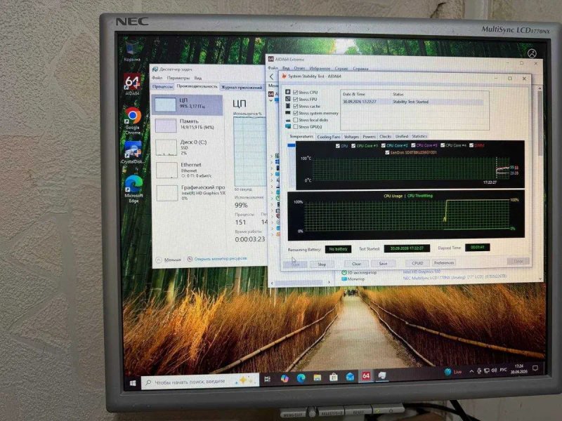Open Microsoft Edge from the taskbar
This screenshot has width=562, height=421.
tap(301, 377)
